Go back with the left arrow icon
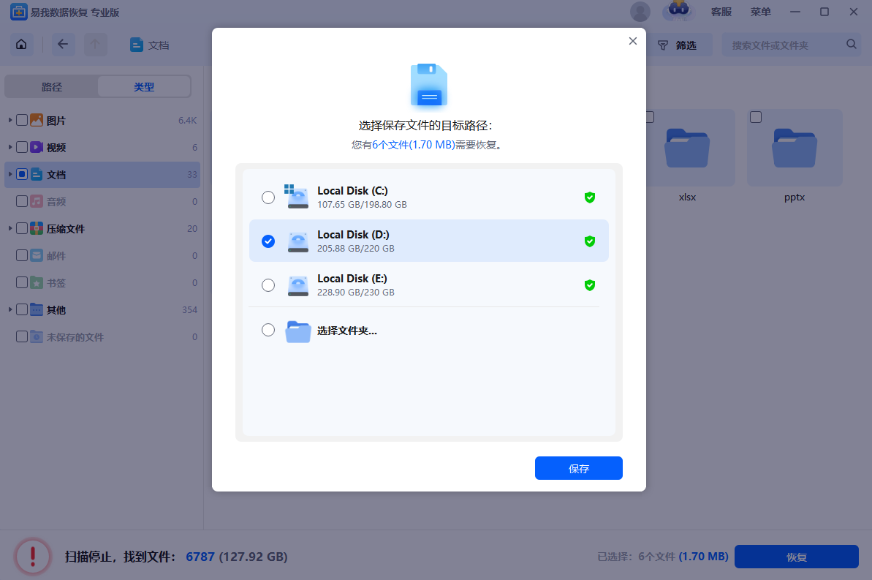872x580 pixels. (63, 45)
